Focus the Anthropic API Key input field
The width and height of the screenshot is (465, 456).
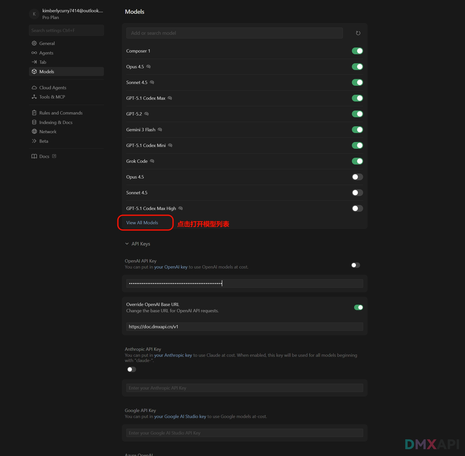244,388
